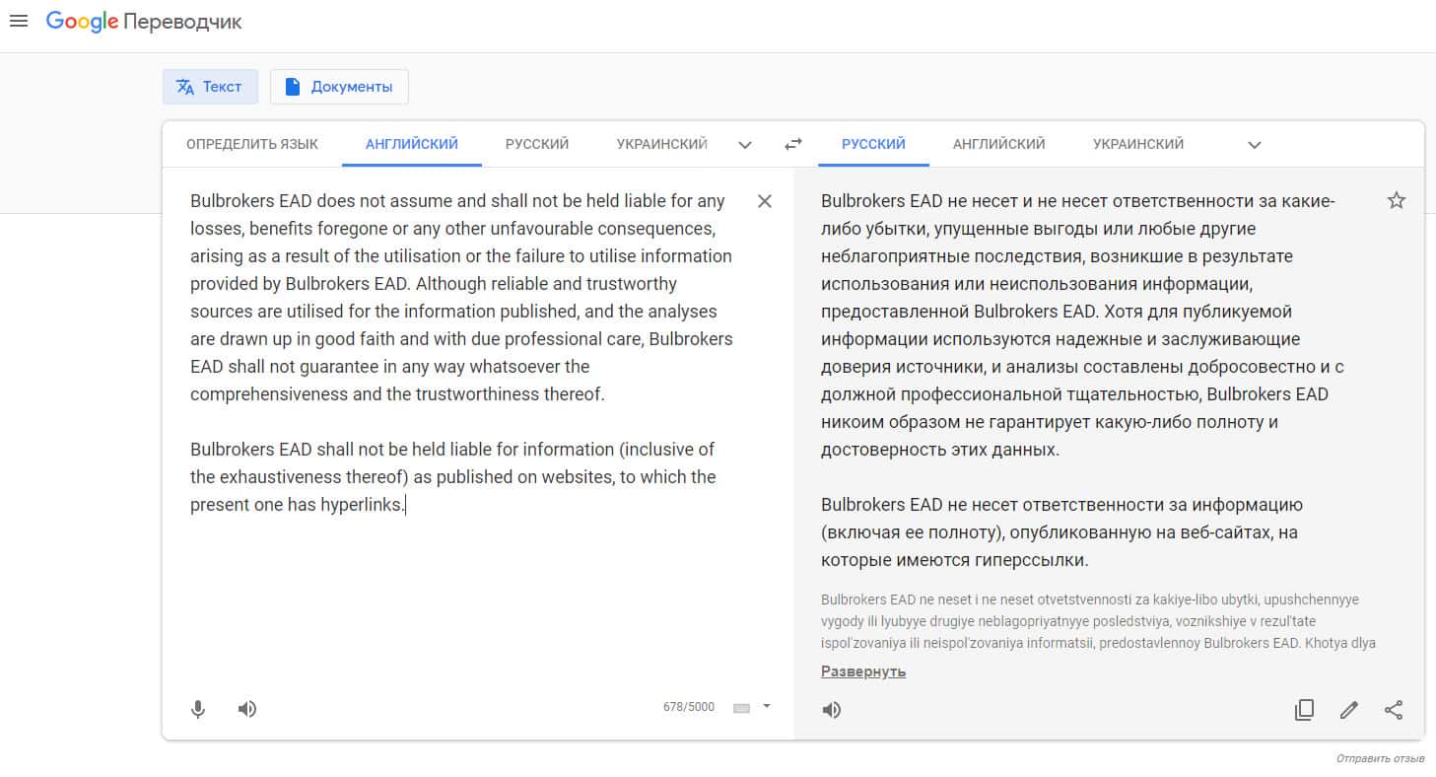The image size is (1436, 777).
Task: Choose Украинский as the target language
Action: point(1138,144)
